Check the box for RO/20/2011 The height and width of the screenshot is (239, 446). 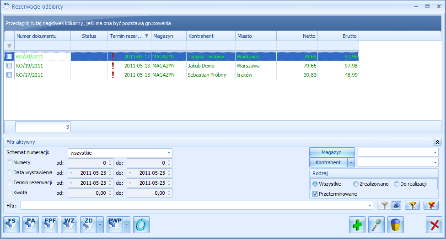[x=9, y=57]
